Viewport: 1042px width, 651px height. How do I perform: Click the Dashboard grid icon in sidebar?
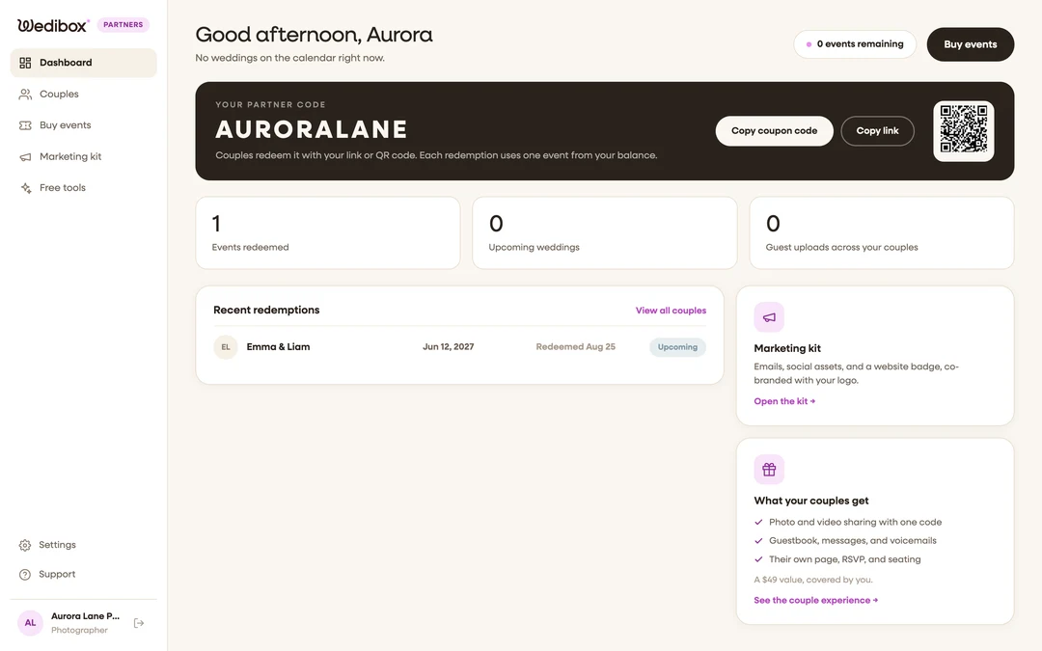25,63
